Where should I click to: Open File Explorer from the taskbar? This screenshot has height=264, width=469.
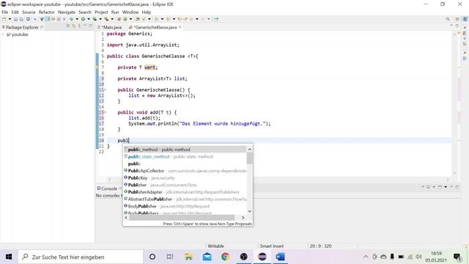click(x=188, y=257)
